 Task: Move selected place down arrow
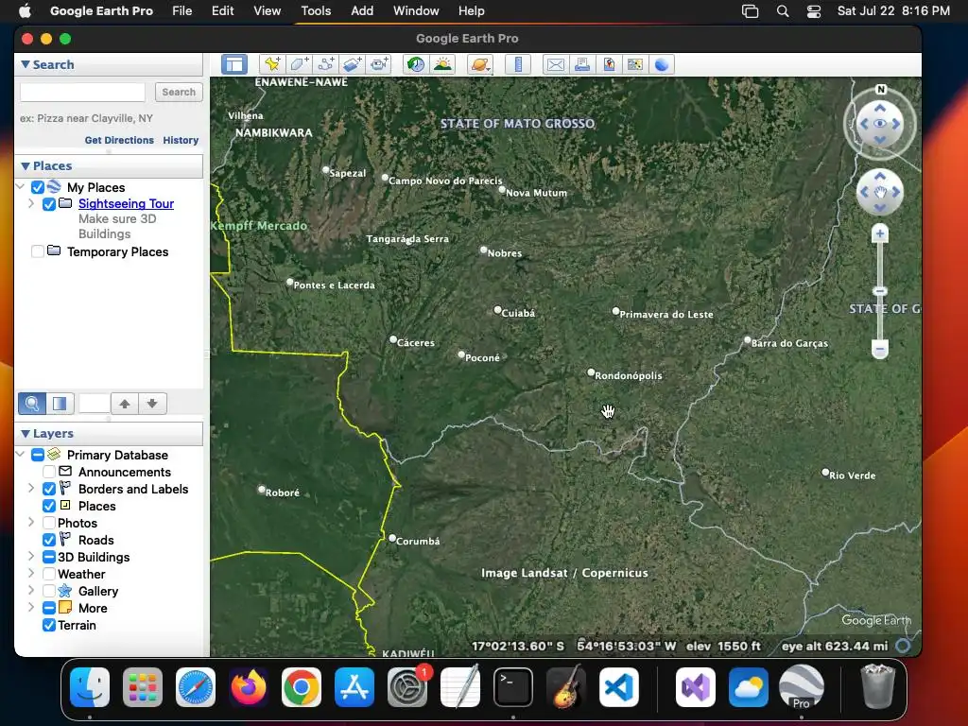[152, 404]
